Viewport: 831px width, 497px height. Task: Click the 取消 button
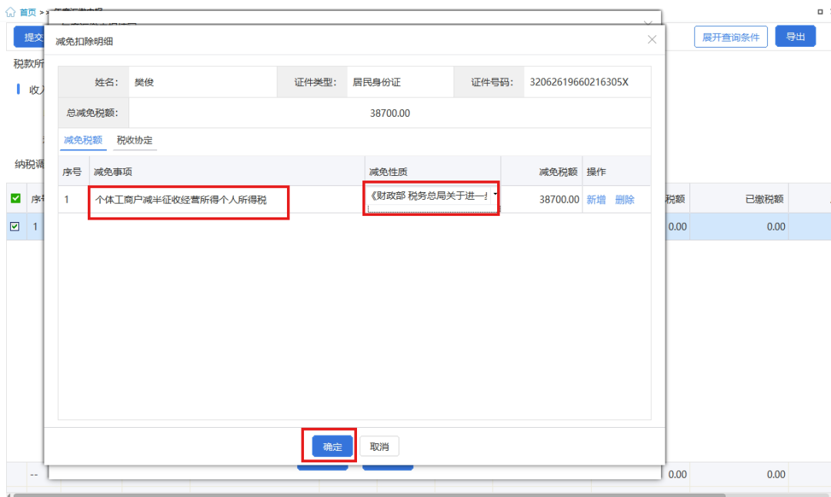[379, 446]
